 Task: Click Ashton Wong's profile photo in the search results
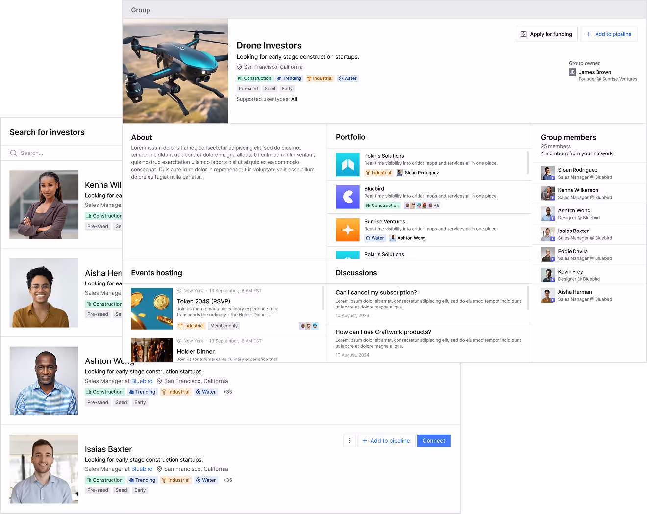pyautogui.click(x=44, y=381)
